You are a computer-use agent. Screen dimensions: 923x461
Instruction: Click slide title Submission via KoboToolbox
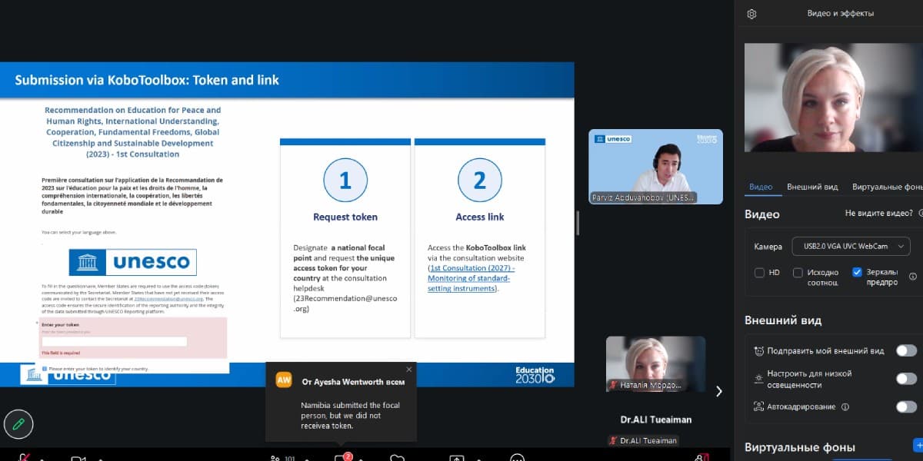[x=147, y=80]
